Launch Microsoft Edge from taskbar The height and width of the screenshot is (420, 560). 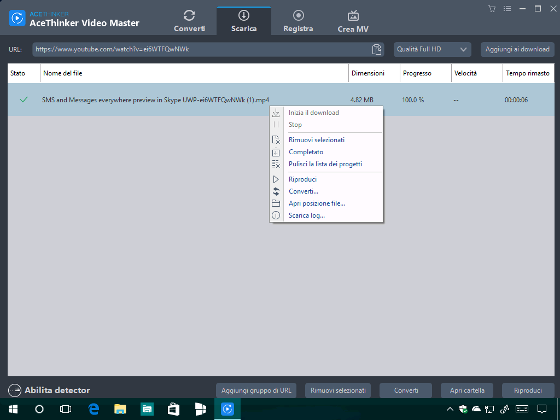coord(94,409)
